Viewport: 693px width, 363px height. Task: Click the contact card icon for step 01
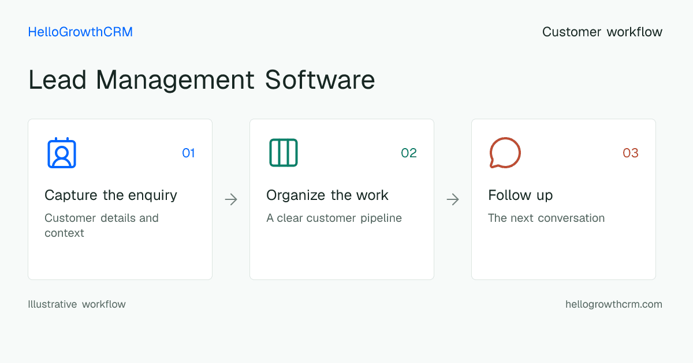pos(62,153)
